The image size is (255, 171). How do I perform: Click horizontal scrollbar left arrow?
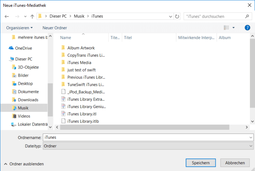coord(57,127)
